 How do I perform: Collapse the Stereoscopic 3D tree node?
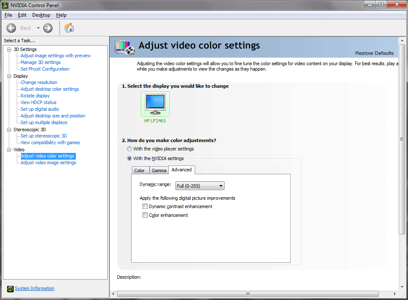(x=9, y=130)
